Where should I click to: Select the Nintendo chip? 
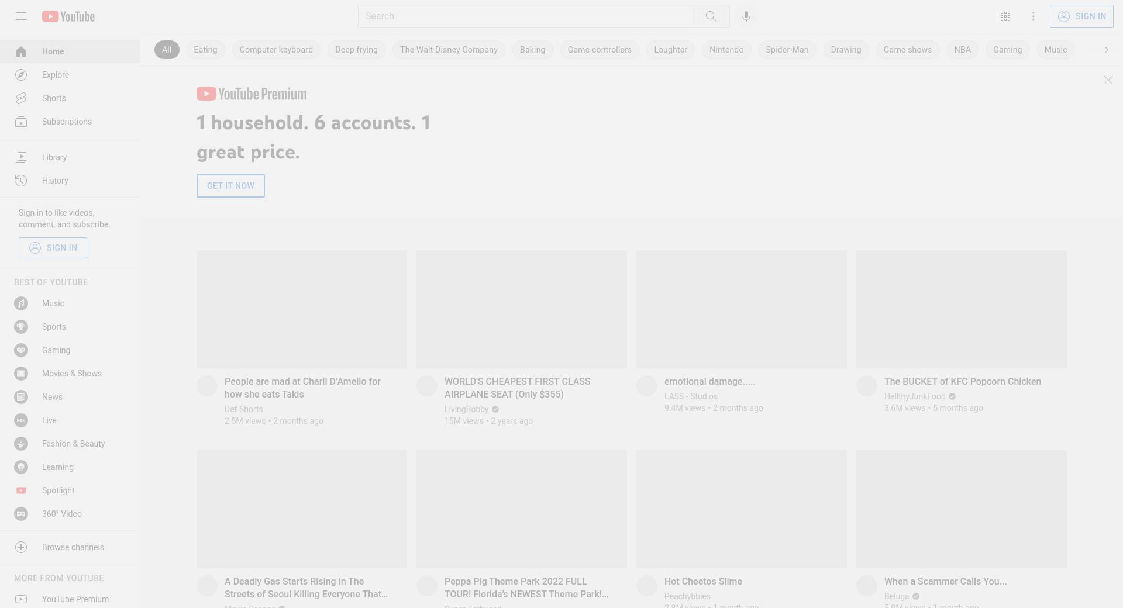click(726, 50)
